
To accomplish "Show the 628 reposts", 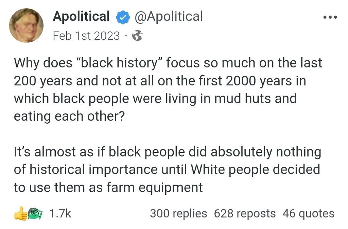I will click(x=245, y=214).
